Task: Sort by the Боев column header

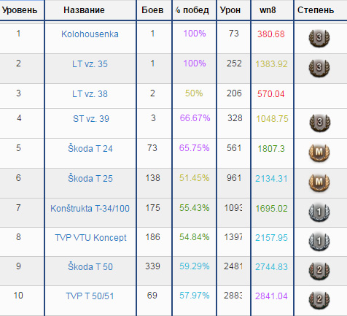Action: tap(152, 10)
